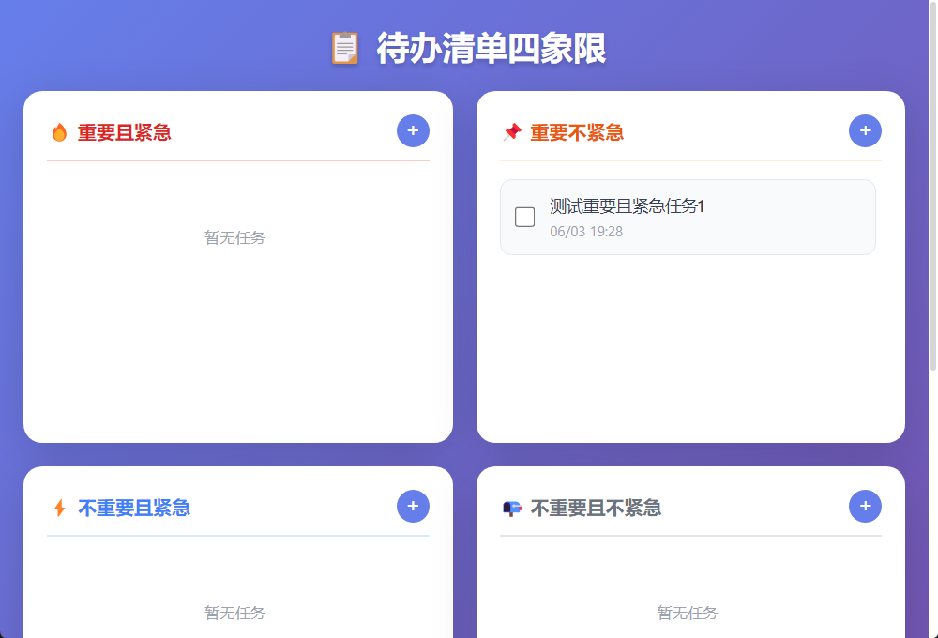Click the task timestamp 06/03 19:28
The height and width of the screenshot is (638, 938).
pyautogui.click(x=586, y=231)
